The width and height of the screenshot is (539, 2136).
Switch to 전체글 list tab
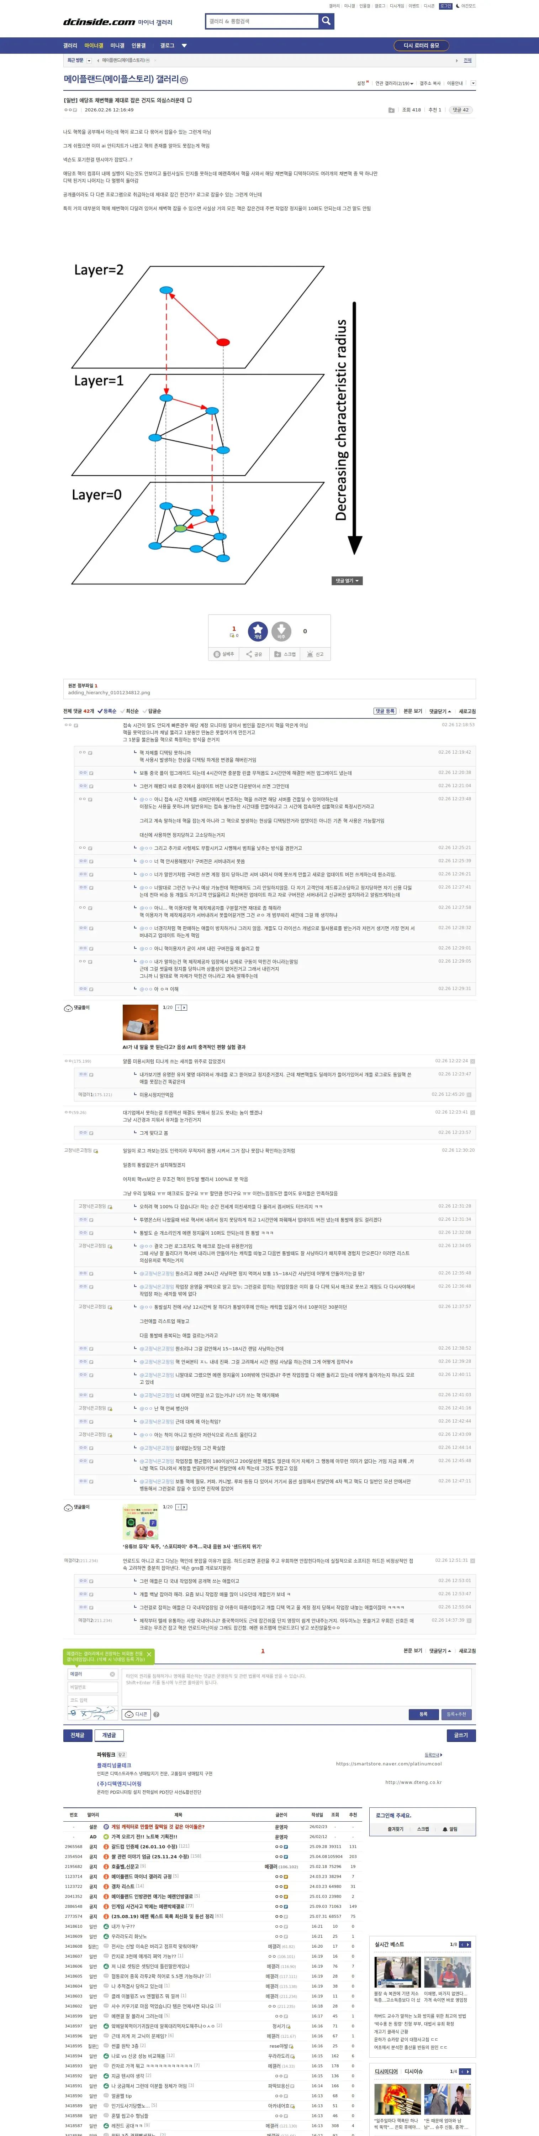pyautogui.click(x=78, y=1735)
